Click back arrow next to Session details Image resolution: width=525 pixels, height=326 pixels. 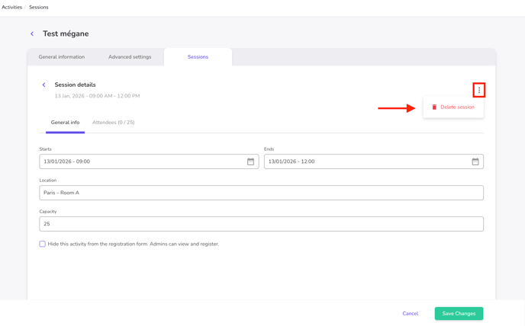tap(43, 85)
